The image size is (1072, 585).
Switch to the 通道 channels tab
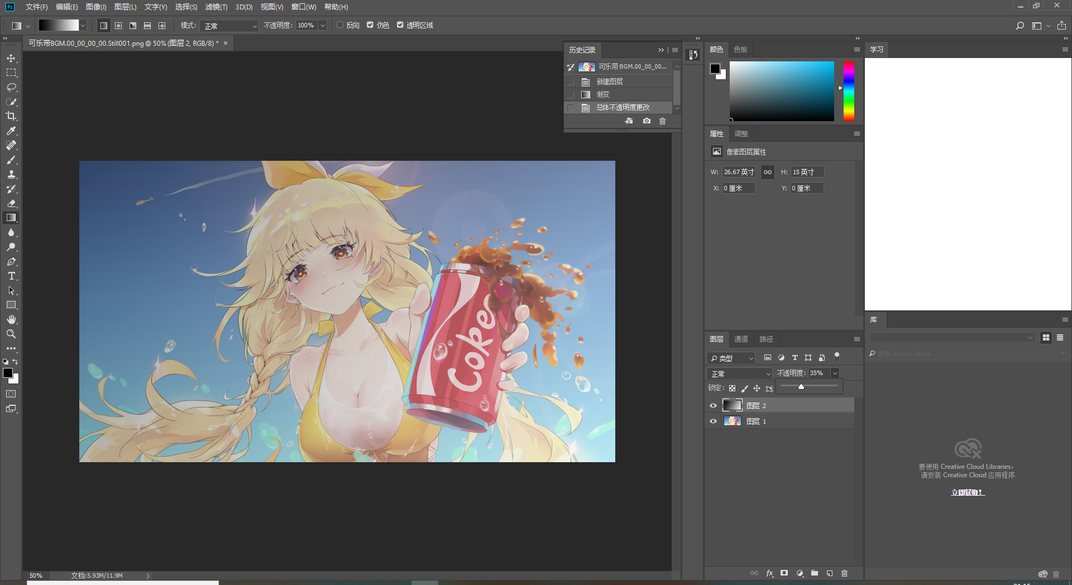[x=741, y=339]
